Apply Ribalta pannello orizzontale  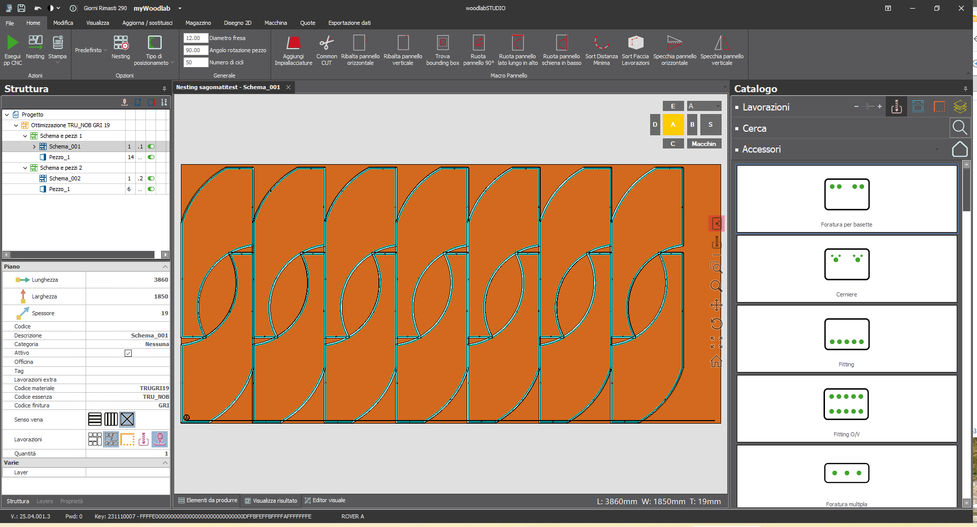360,49
